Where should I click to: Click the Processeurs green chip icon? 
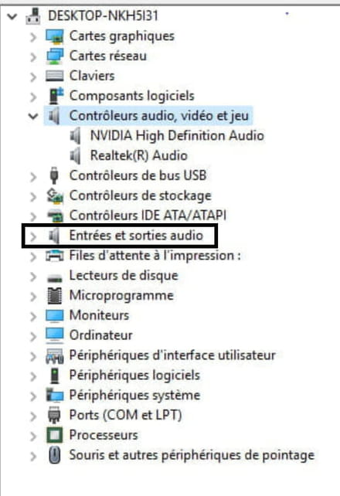[55, 435]
